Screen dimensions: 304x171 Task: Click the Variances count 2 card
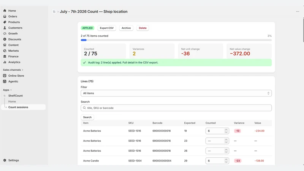[x=152, y=51]
